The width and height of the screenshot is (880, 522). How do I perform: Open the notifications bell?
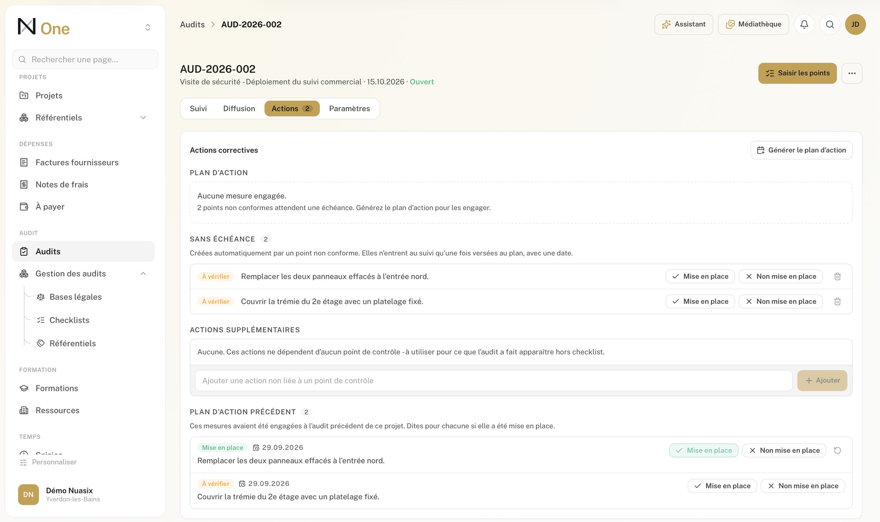click(x=804, y=24)
